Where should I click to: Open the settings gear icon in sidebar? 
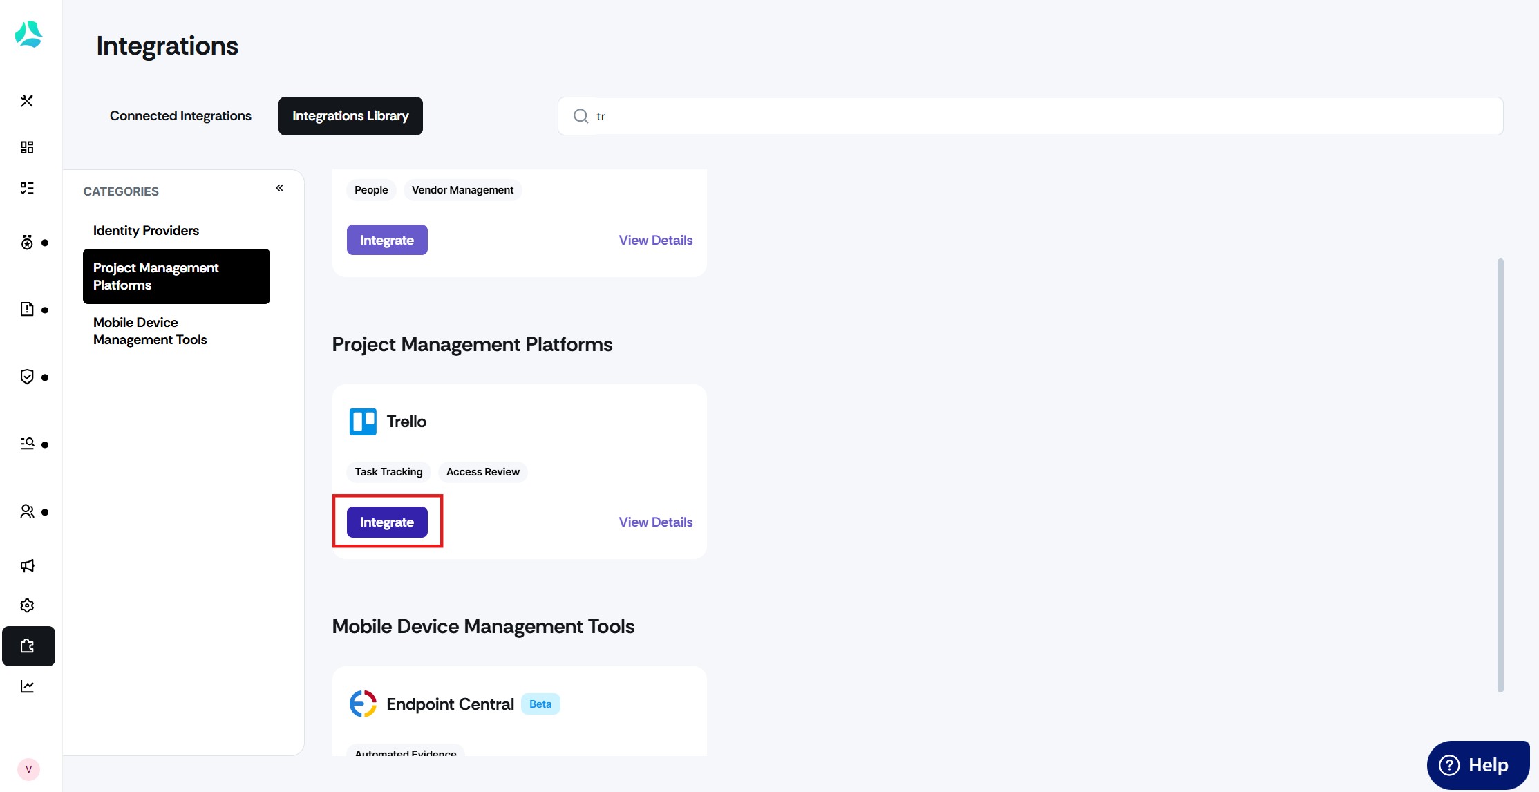(x=27, y=605)
